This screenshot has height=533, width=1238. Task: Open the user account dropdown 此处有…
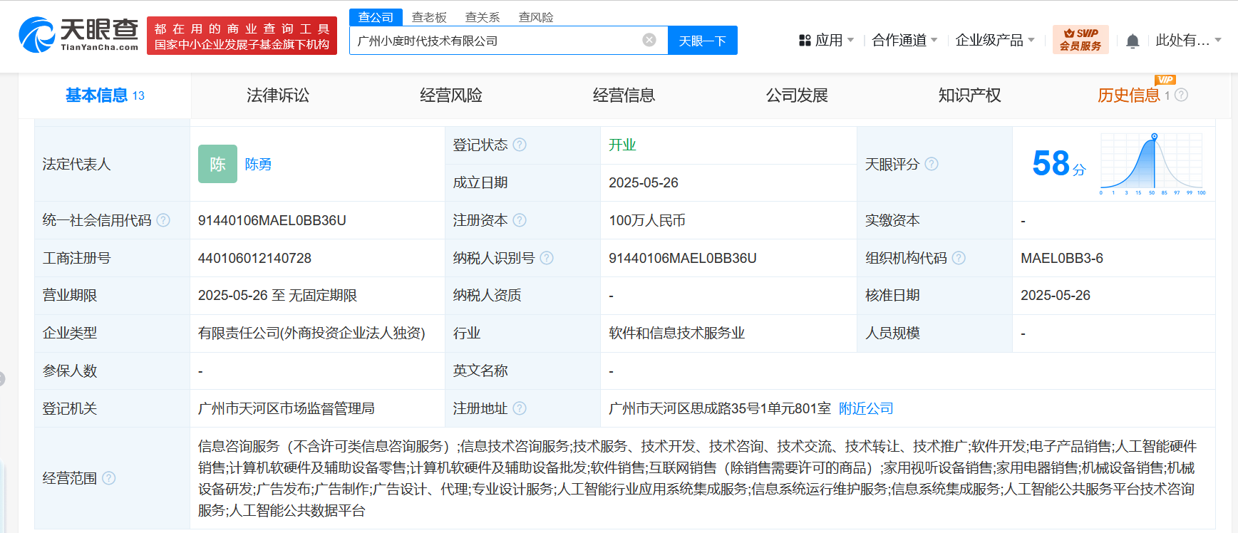point(1187,41)
